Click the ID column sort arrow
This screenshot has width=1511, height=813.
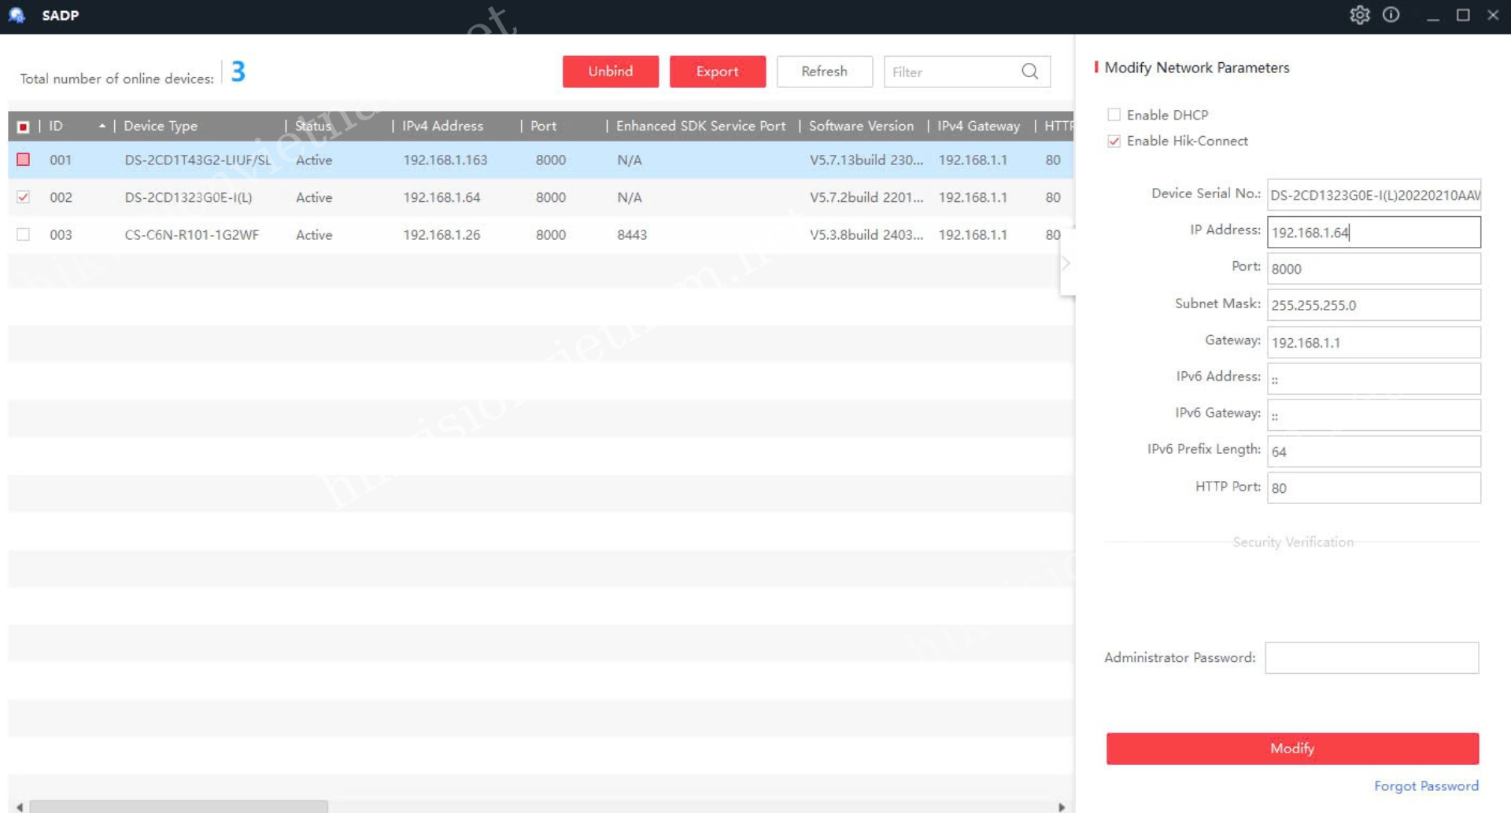pos(102,126)
